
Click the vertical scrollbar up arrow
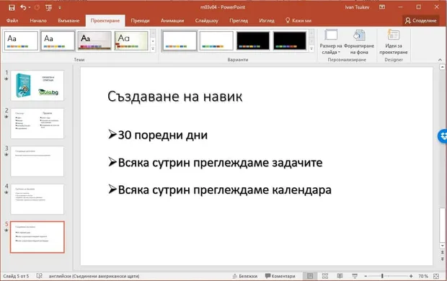pos(442,67)
